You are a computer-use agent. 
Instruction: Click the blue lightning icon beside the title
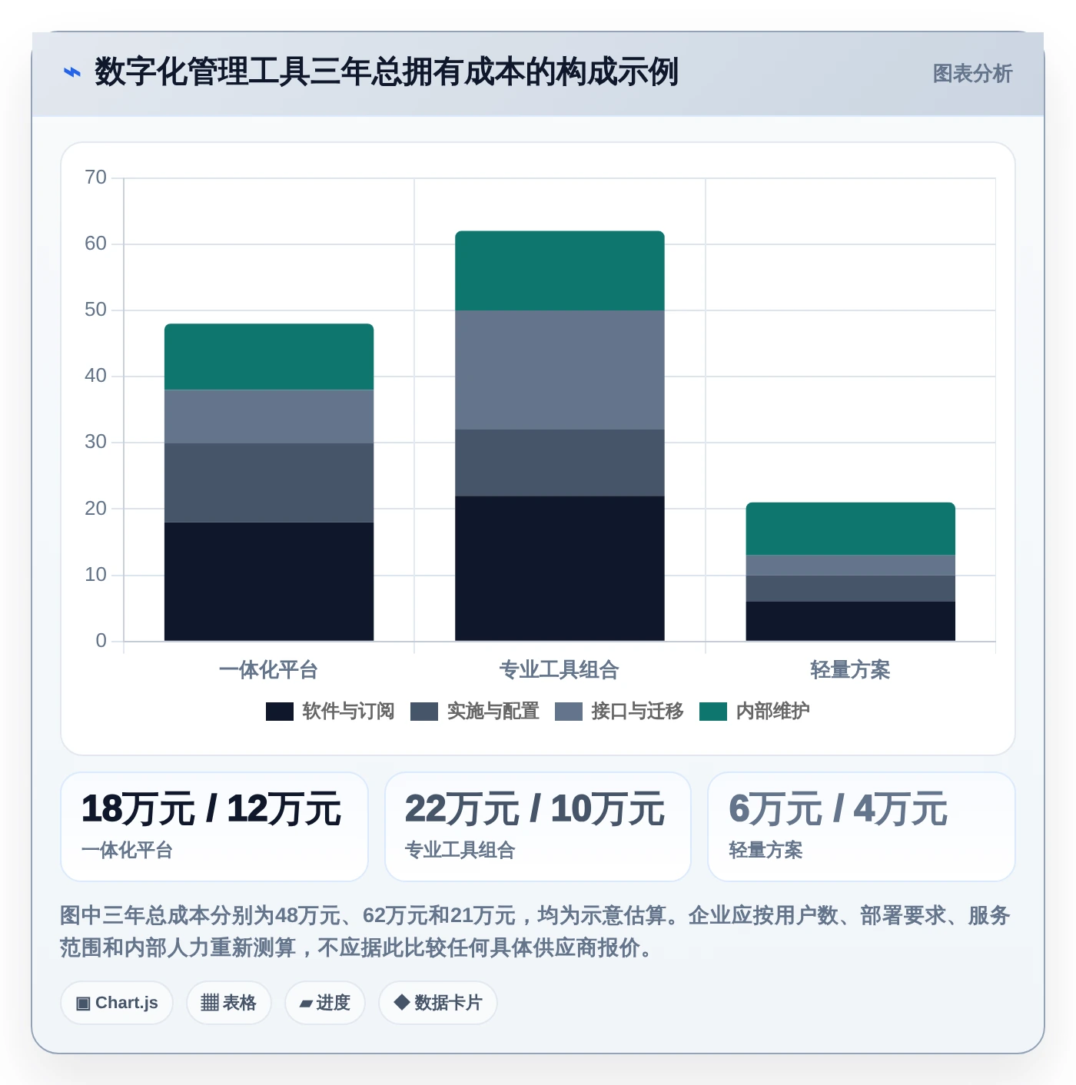(x=71, y=73)
